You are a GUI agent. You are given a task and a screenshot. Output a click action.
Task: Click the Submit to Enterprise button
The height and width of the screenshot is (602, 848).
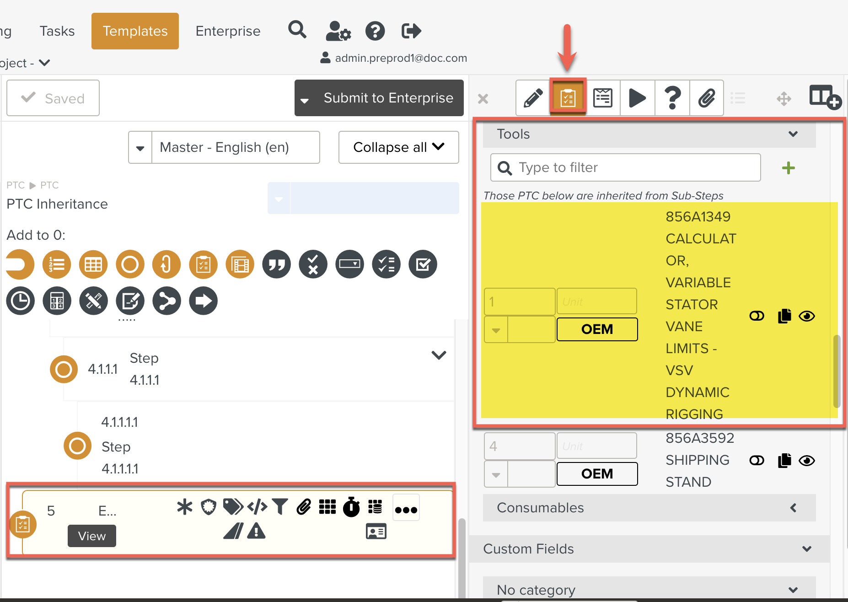click(x=388, y=97)
